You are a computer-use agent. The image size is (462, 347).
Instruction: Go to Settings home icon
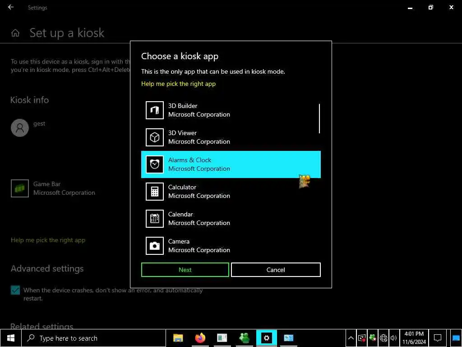click(15, 33)
